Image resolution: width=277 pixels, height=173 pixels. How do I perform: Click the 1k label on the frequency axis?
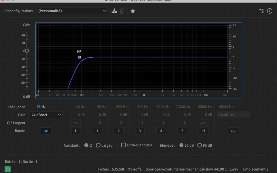(x=144, y=95)
